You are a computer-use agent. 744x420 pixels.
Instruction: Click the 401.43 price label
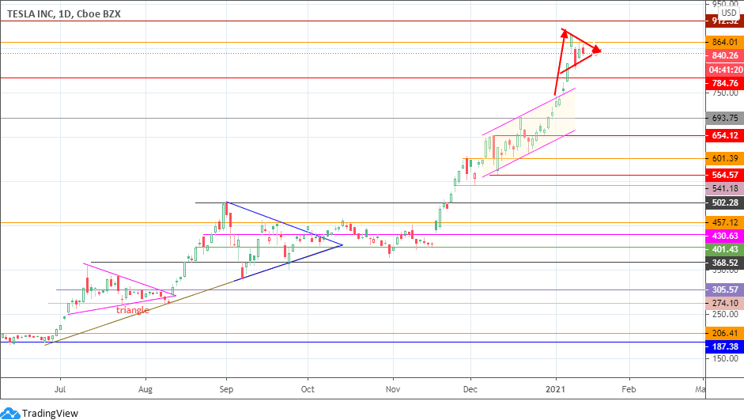(x=724, y=249)
